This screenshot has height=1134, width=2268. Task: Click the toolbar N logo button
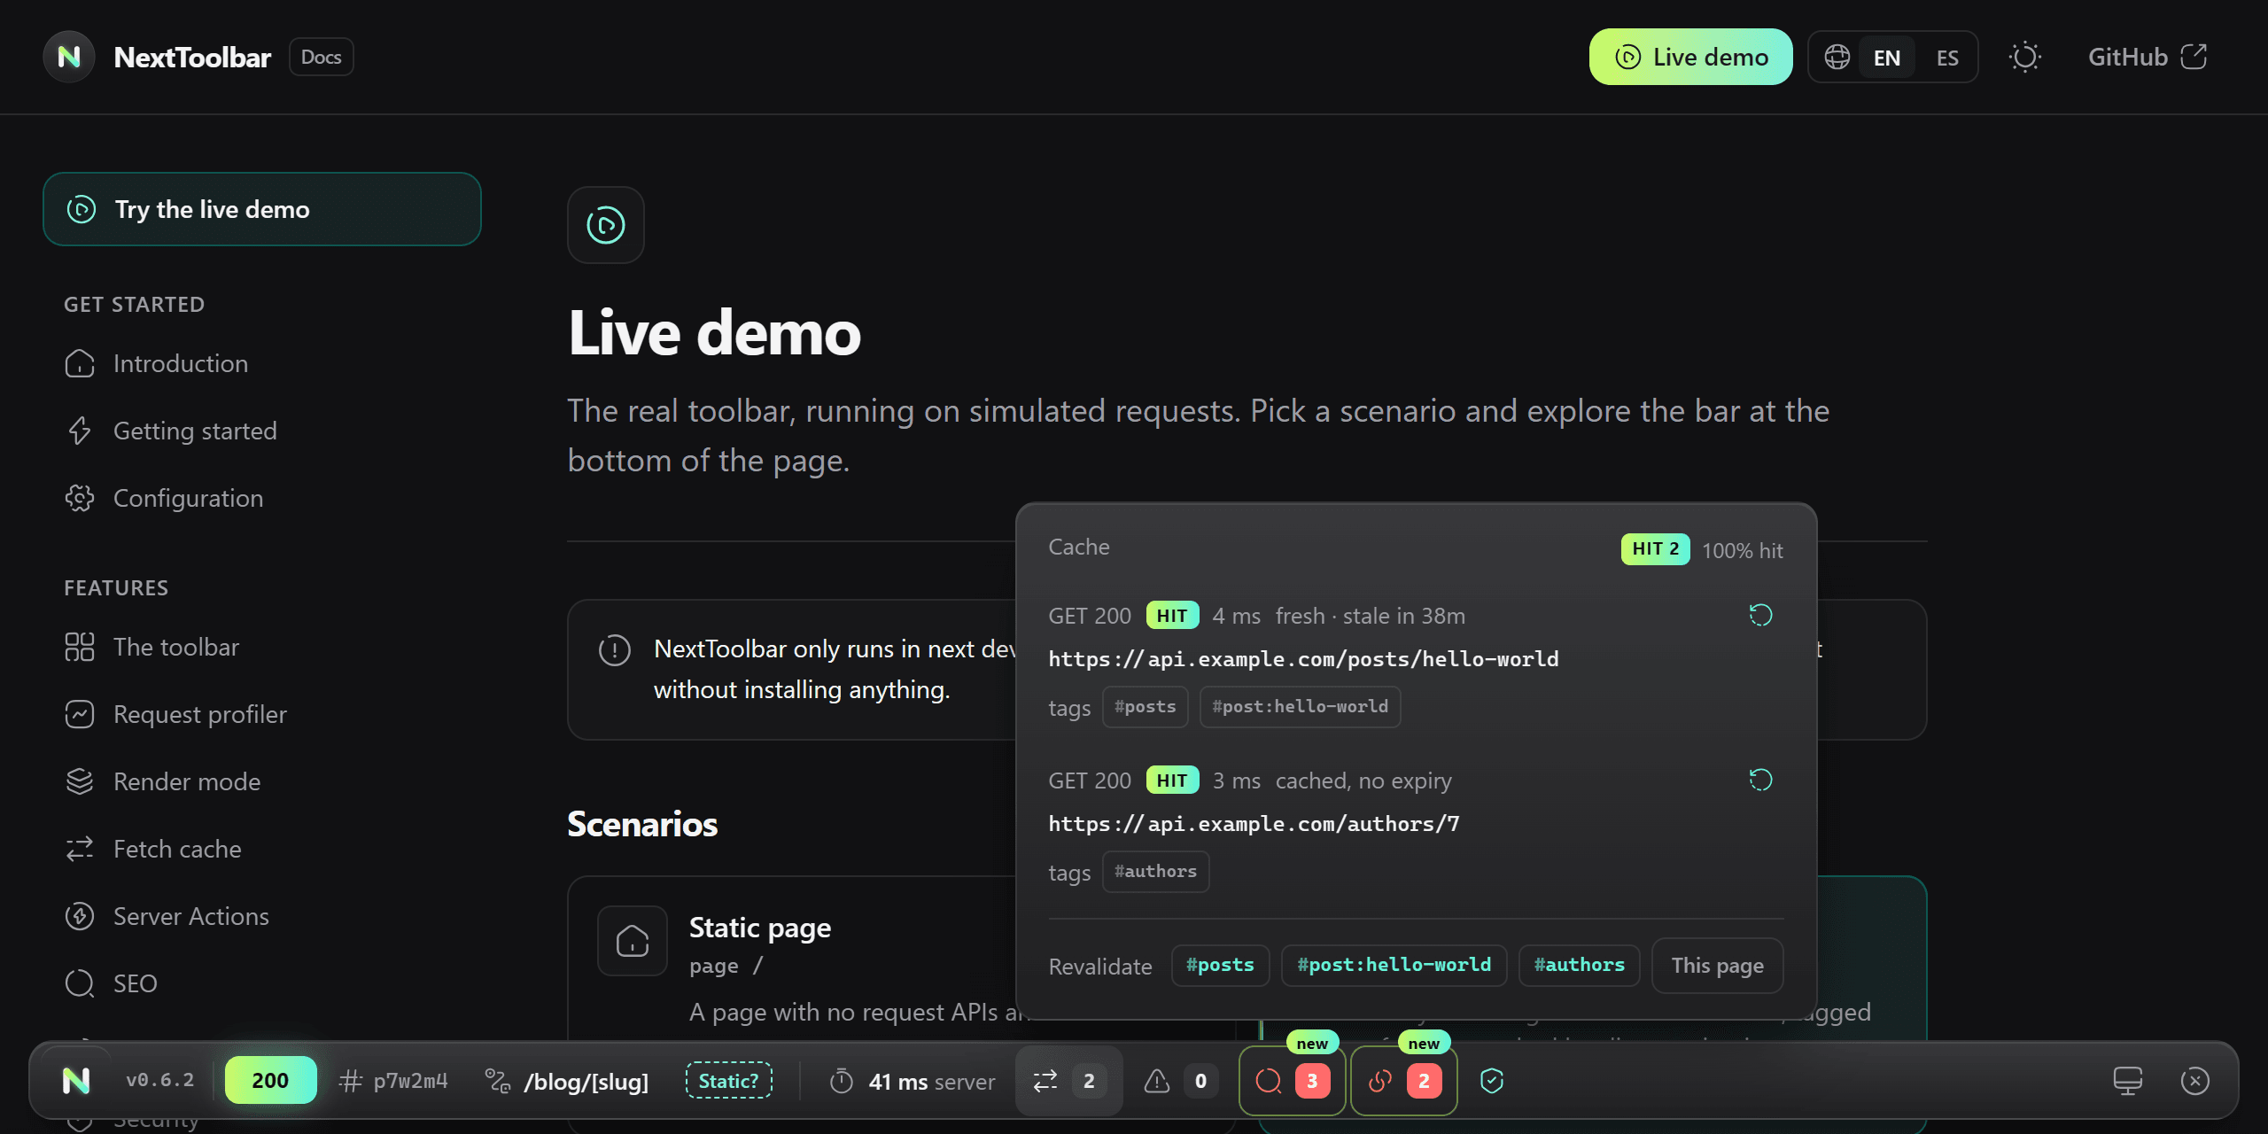tap(76, 1080)
